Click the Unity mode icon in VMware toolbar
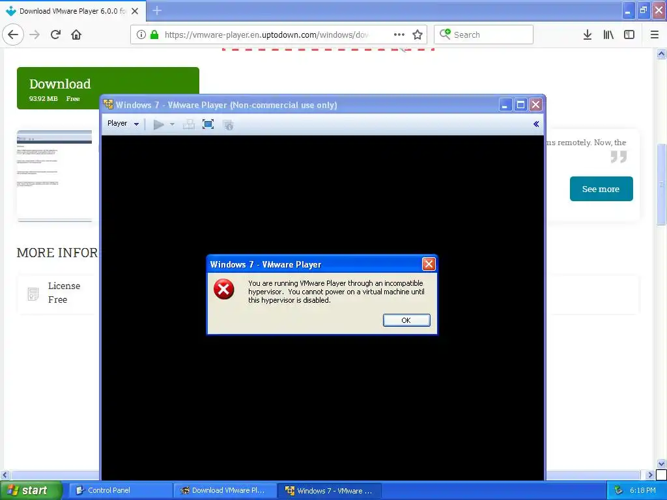This screenshot has height=500, width=667. pos(228,124)
